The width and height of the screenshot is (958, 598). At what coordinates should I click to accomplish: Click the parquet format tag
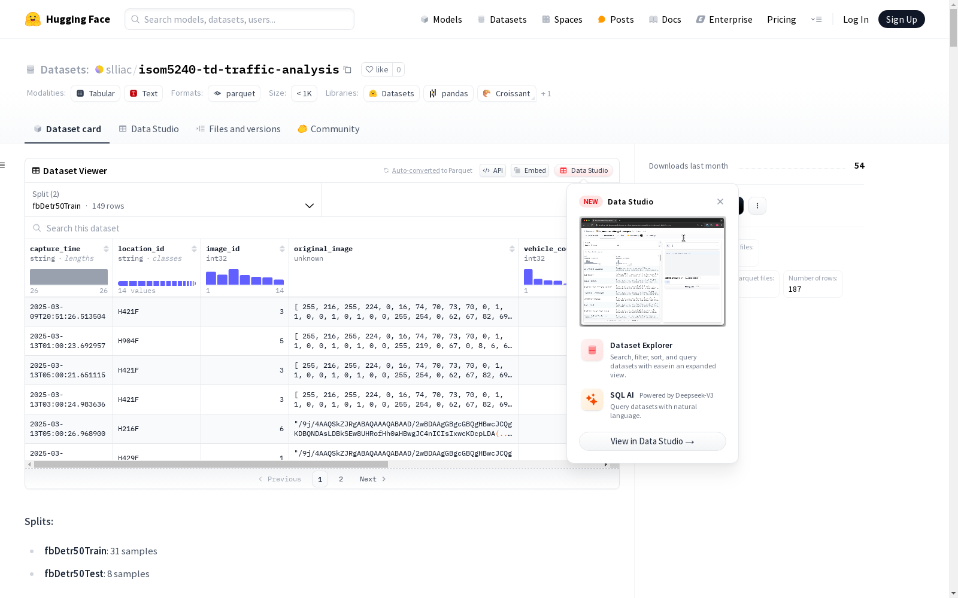tap(234, 93)
